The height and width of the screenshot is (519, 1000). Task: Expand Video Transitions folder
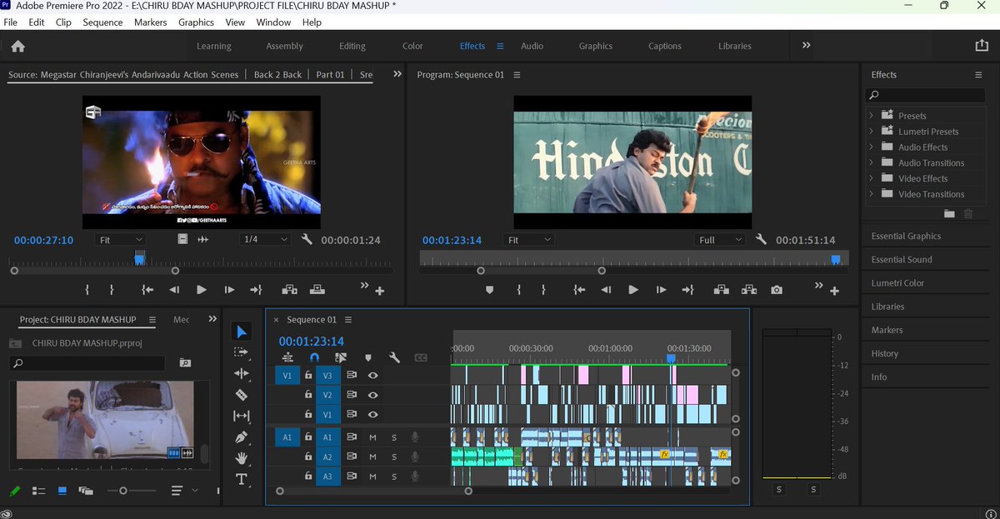(872, 194)
